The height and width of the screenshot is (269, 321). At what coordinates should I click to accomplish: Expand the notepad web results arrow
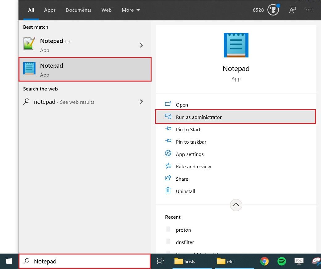coord(141,102)
